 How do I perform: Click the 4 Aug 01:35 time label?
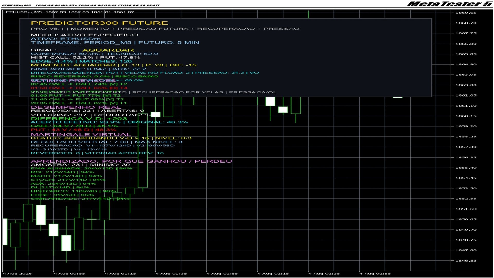(171, 274)
